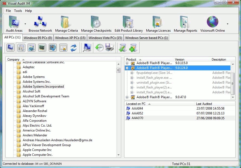Click the blue refresh arrows icon
Screen dimensions: 241x168
pyautogui.click(x=74, y=48)
